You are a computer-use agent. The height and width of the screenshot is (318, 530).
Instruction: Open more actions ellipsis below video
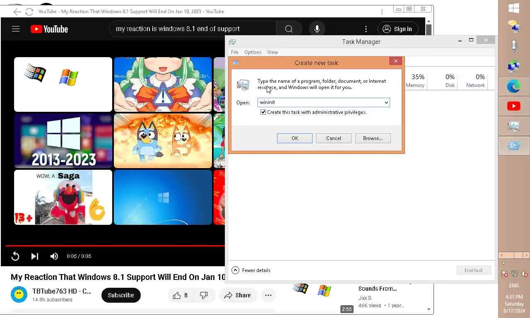point(268,295)
